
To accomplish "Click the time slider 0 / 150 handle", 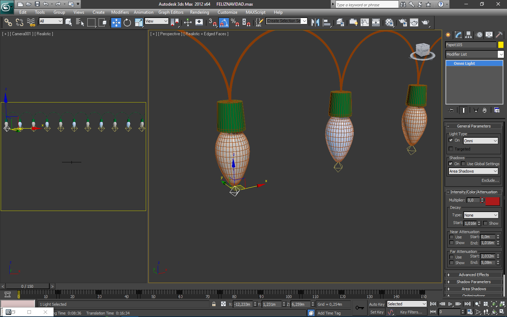I will click(27, 286).
